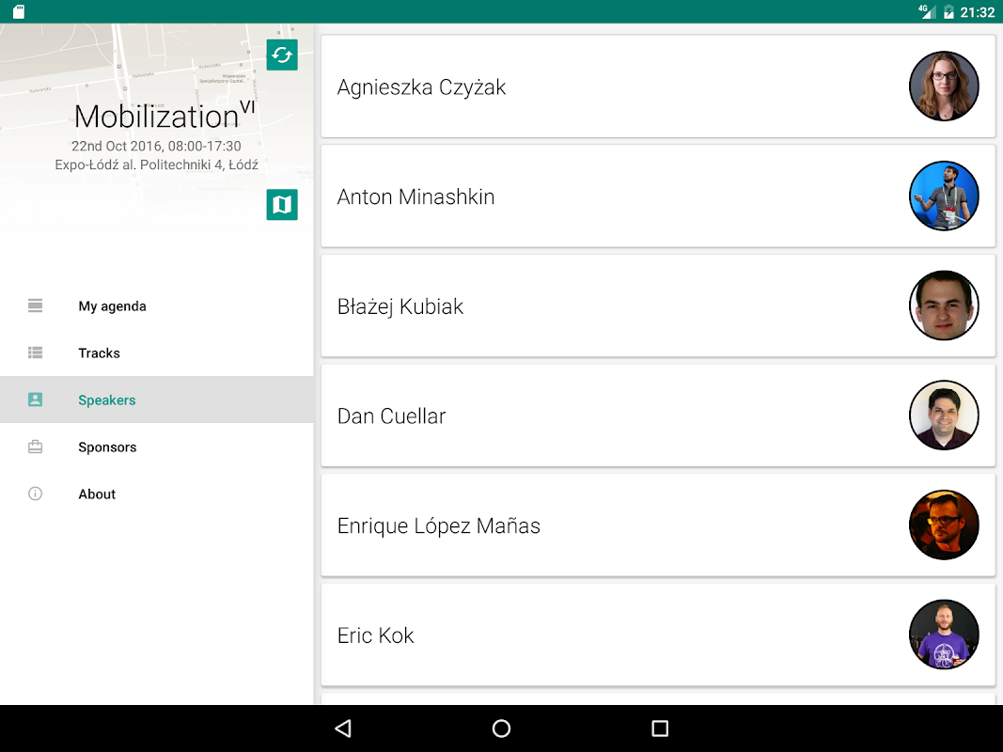
Task: Click the Speakers person icon
Action: (36, 399)
